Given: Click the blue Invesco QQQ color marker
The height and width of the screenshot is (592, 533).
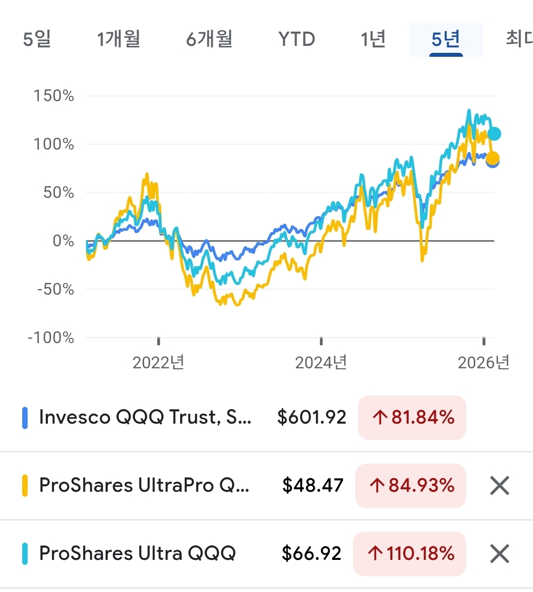Looking at the screenshot, I should [25, 418].
